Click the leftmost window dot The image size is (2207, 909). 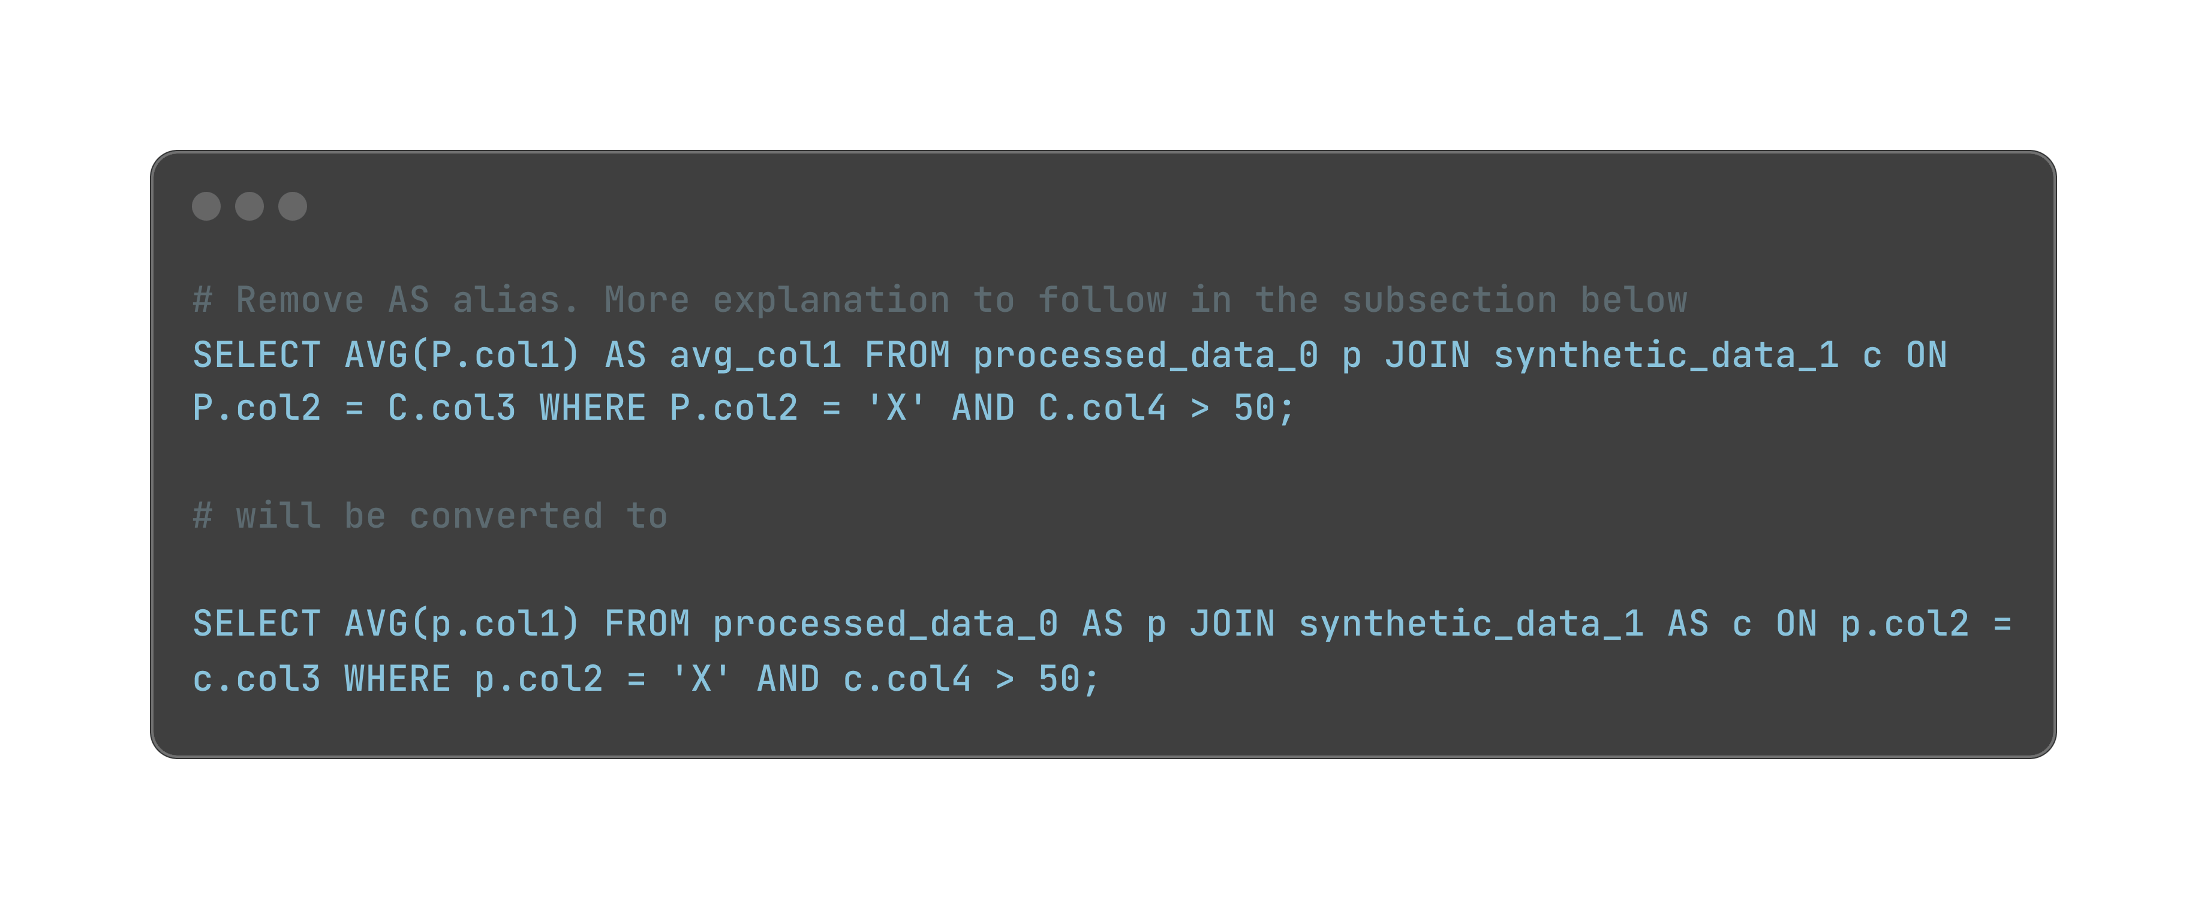206,206
